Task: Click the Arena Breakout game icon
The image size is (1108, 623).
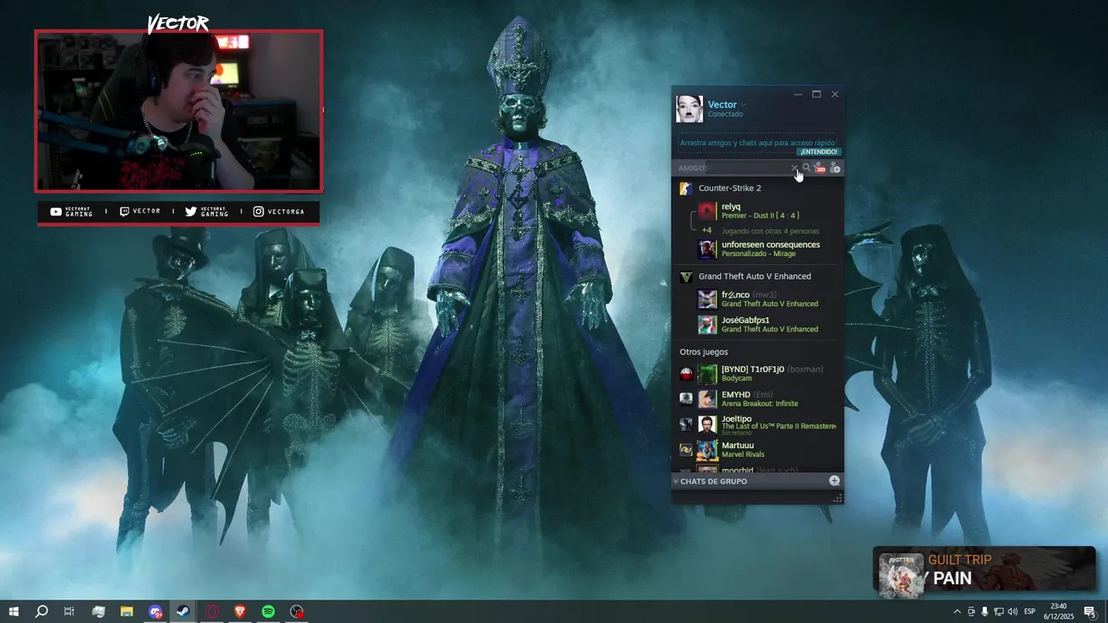Action: click(686, 399)
